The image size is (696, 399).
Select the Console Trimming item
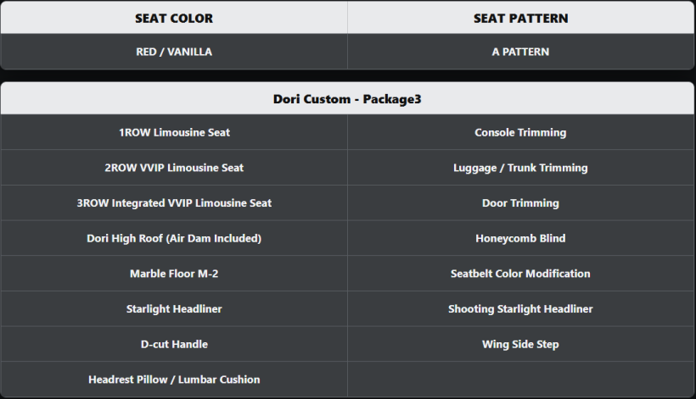pyautogui.click(x=520, y=132)
